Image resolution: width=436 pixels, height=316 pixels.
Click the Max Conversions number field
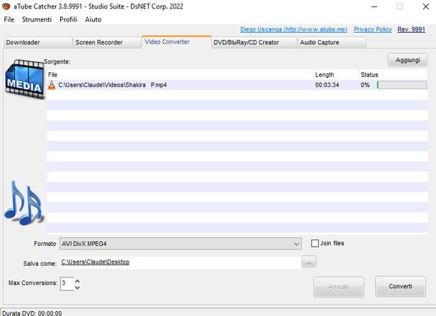pyautogui.click(x=67, y=284)
